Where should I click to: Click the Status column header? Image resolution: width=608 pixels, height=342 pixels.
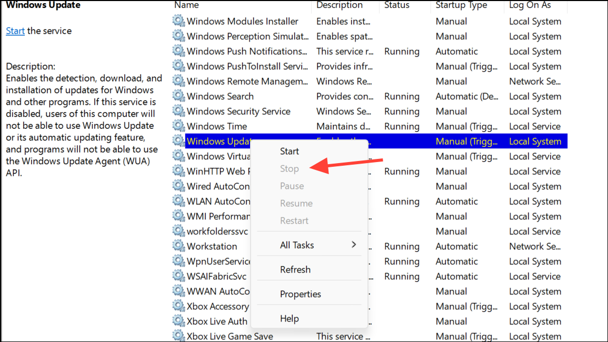[397, 5]
